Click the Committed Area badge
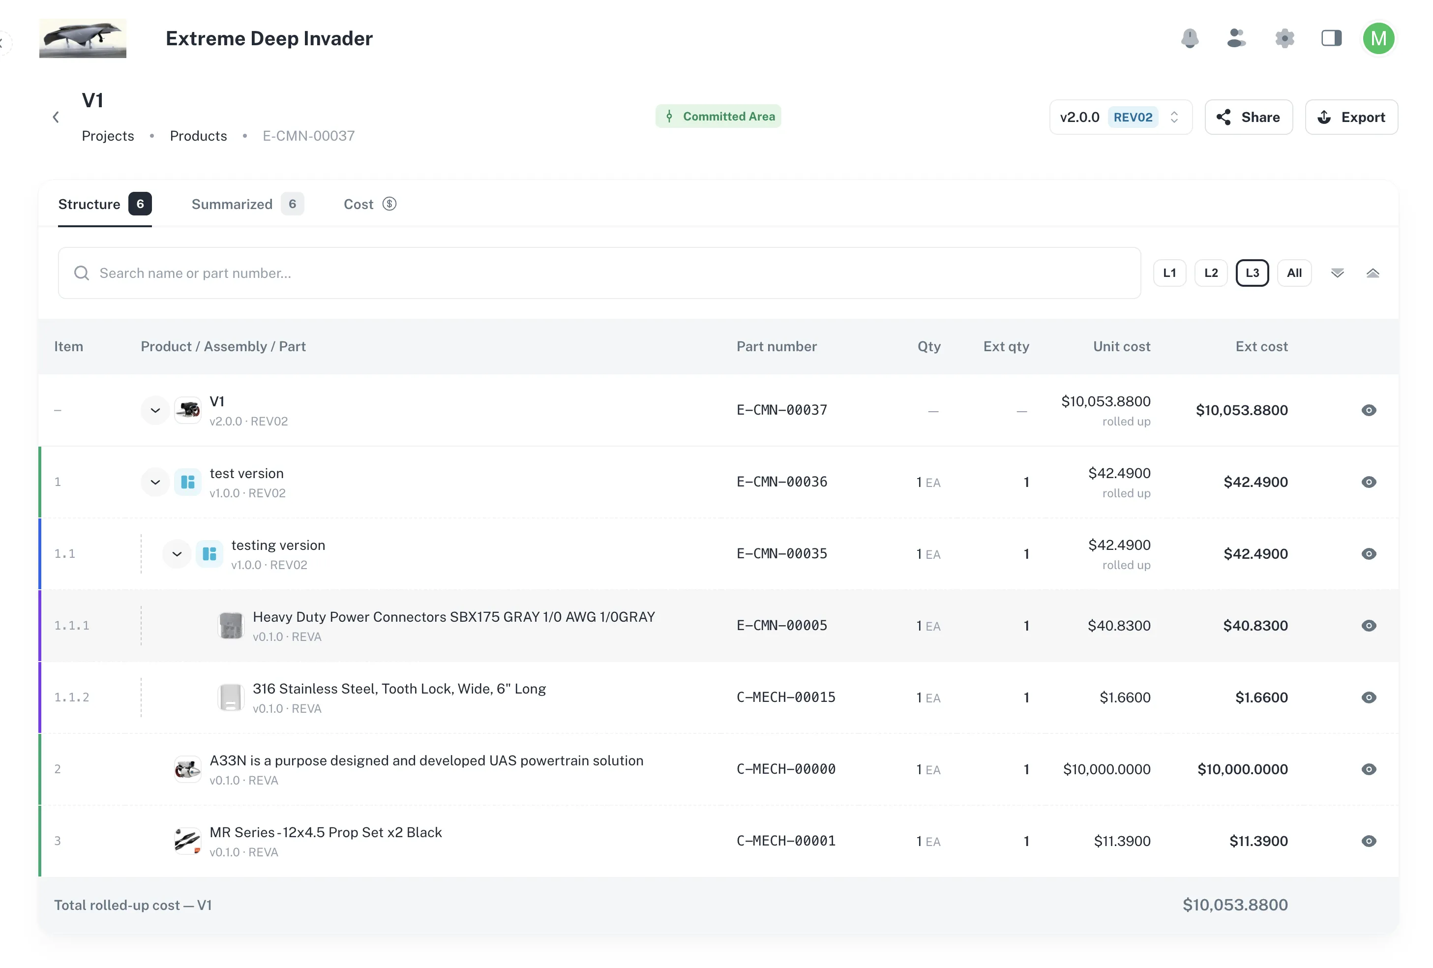 point(718,116)
